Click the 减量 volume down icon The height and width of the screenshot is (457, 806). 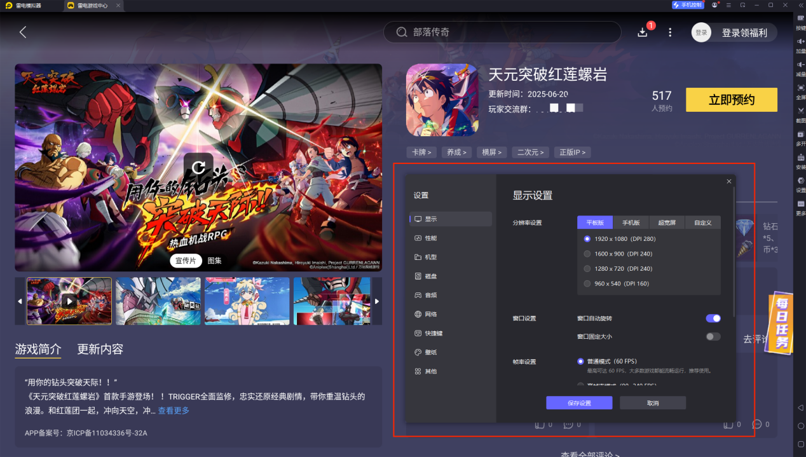point(800,64)
